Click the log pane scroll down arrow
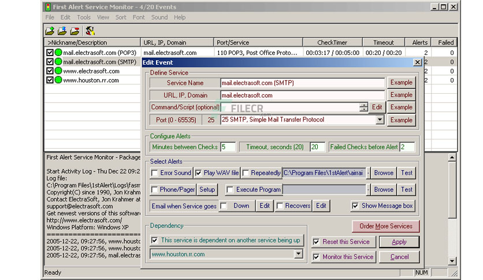 coord(452,261)
